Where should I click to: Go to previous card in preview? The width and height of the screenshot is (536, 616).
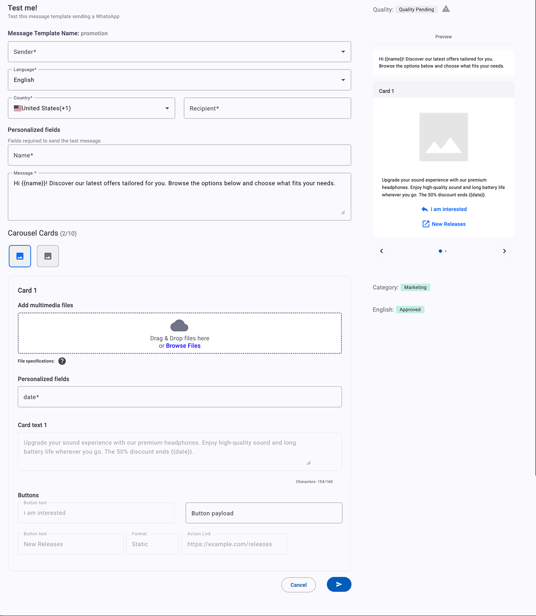click(x=382, y=251)
